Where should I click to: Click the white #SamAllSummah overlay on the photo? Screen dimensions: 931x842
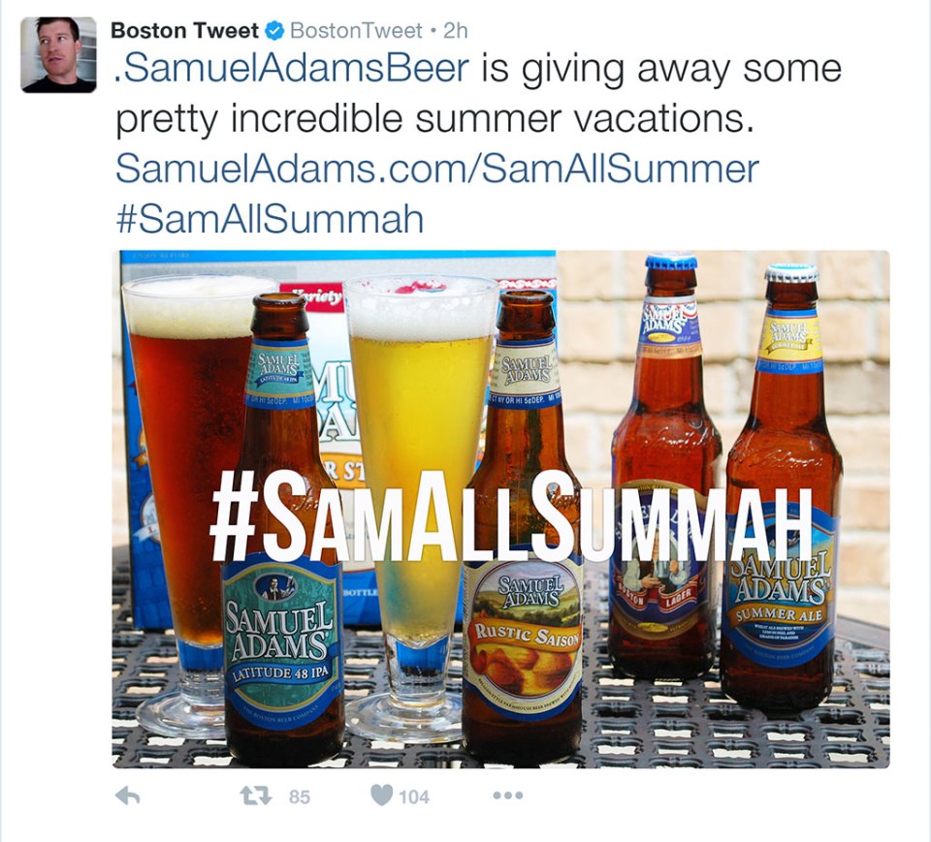point(511,516)
